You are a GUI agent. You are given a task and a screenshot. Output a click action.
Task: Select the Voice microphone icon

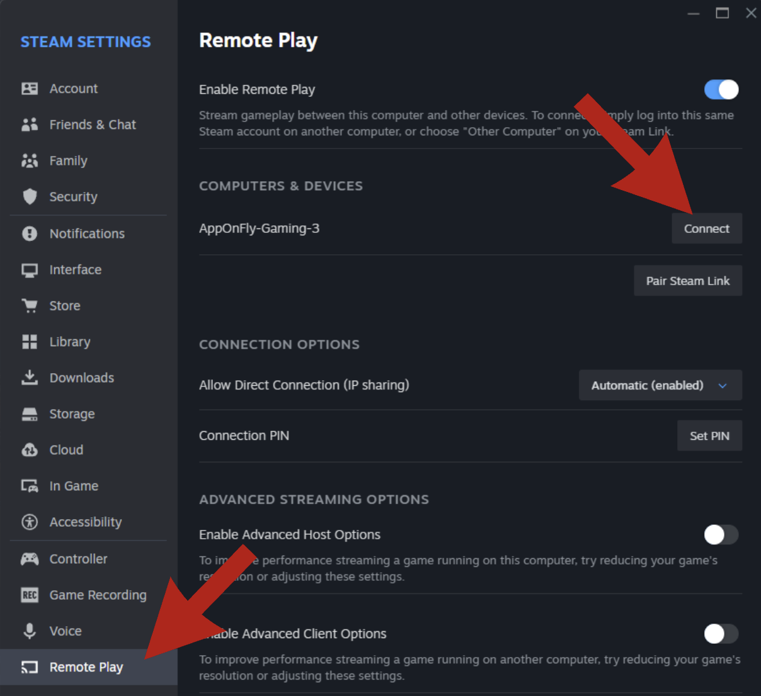(x=30, y=631)
